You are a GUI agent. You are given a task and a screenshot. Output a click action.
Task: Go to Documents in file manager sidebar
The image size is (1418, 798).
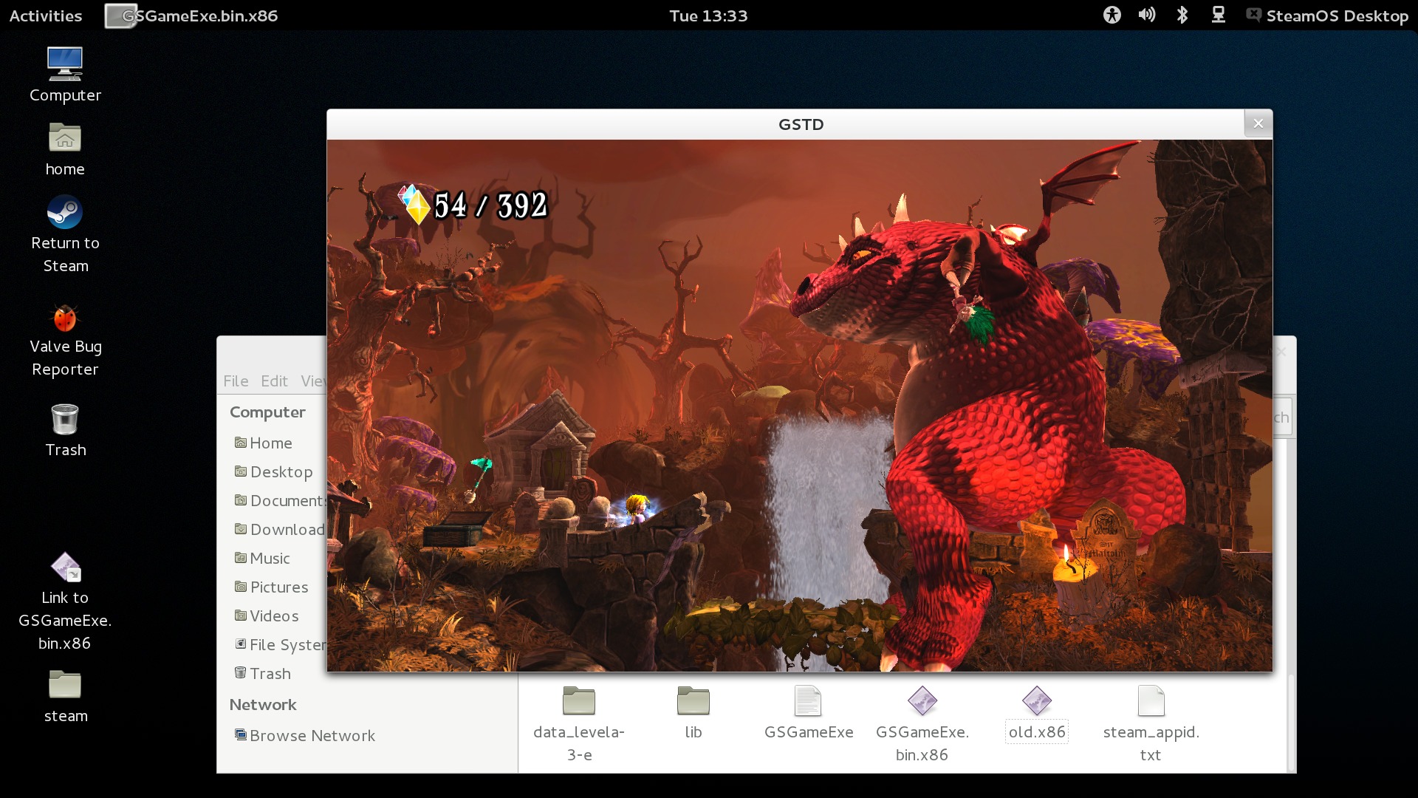pos(281,500)
